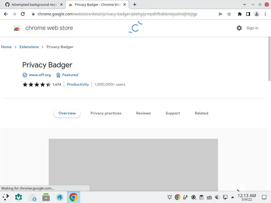Open the downloads folder taskbar icon
Image resolution: width=271 pixels, height=203 pixels.
(x=32, y=197)
